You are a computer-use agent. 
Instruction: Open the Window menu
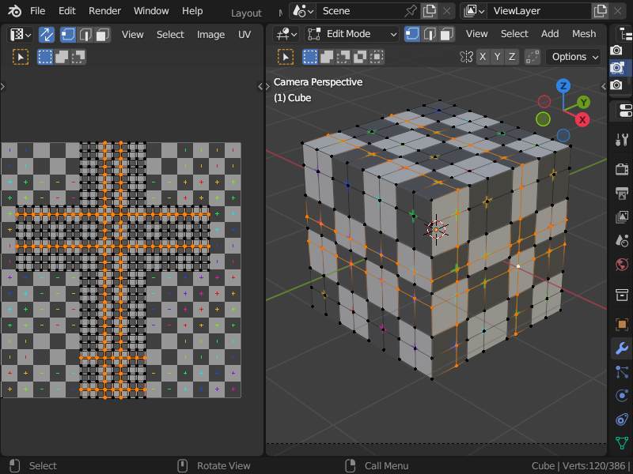click(x=151, y=11)
